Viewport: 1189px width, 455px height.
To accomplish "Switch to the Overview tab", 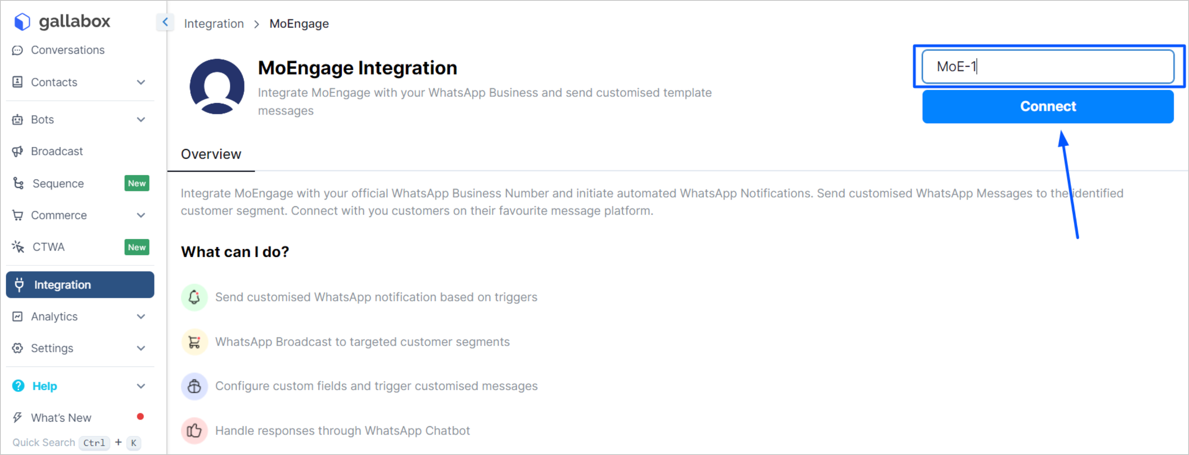I will (211, 154).
